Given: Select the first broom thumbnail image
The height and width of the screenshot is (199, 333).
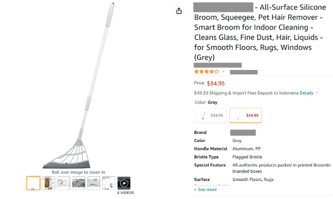Looking at the screenshot, I should point(33,183).
